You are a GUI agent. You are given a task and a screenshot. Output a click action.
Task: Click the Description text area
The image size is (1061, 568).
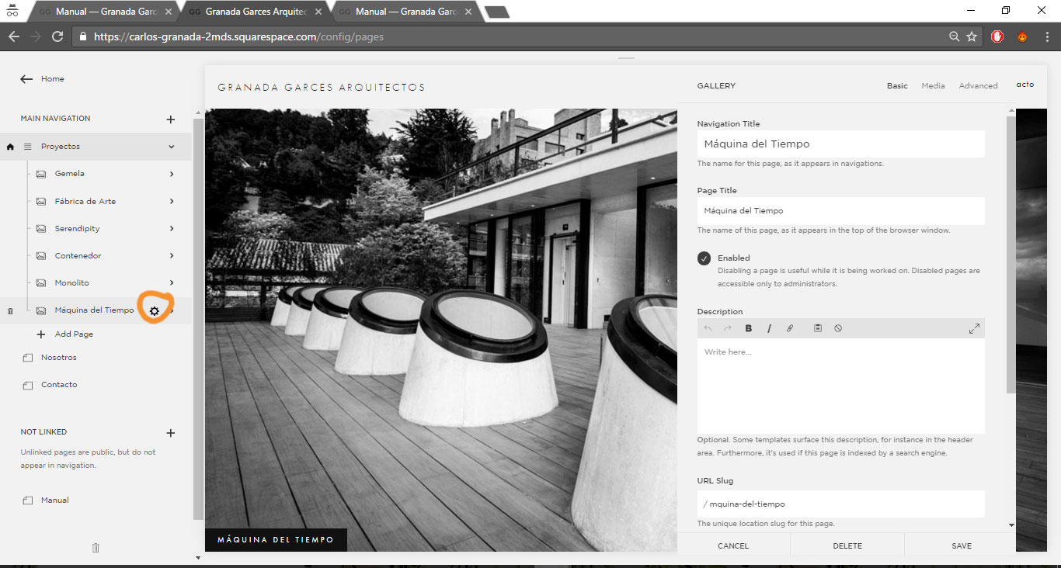point(840,386)
